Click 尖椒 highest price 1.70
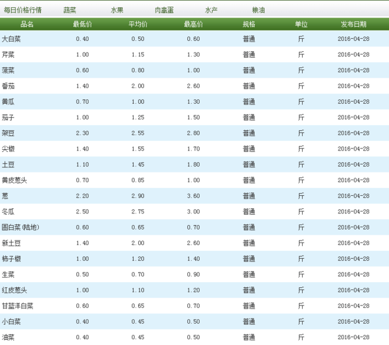The image size is (389, 345). coord(193,149)
